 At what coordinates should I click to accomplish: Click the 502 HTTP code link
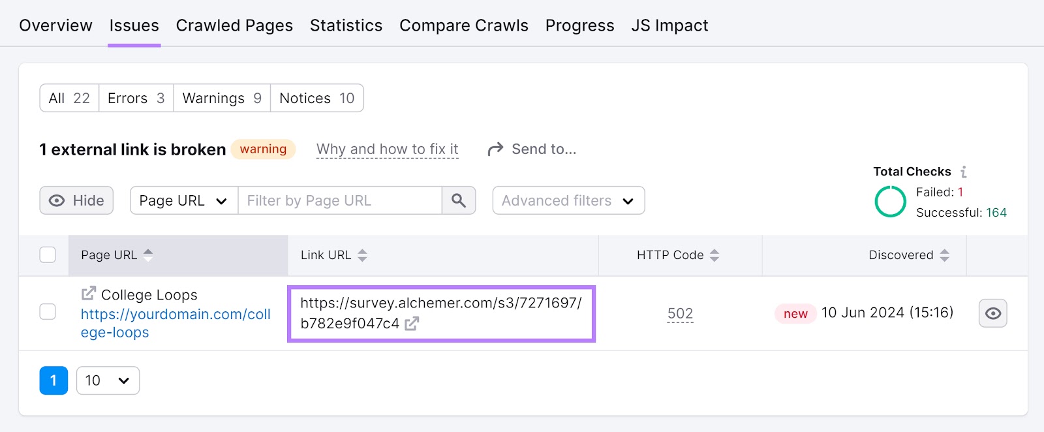(679, 313)
